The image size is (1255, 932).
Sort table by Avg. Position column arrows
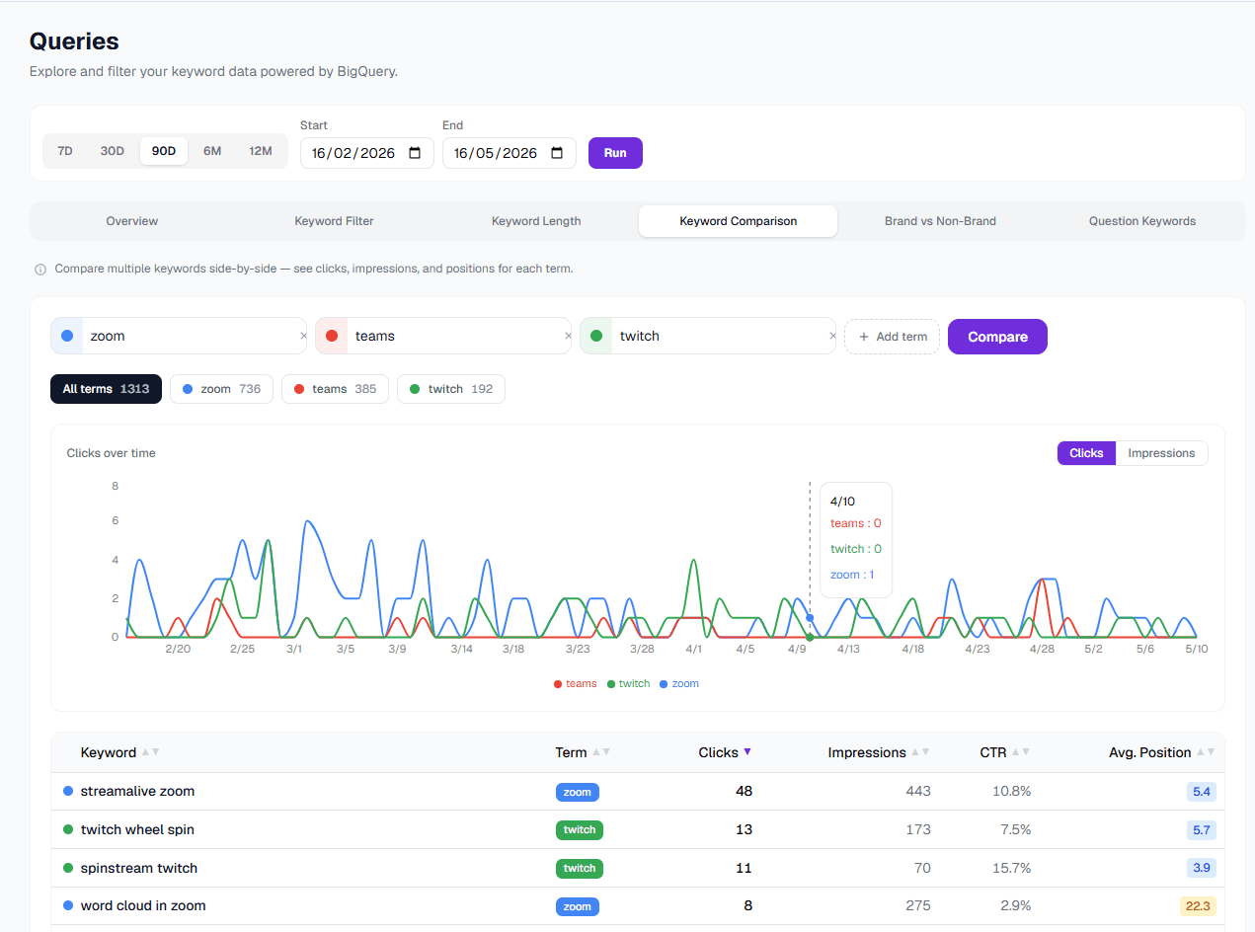(x=1206, y=752)
